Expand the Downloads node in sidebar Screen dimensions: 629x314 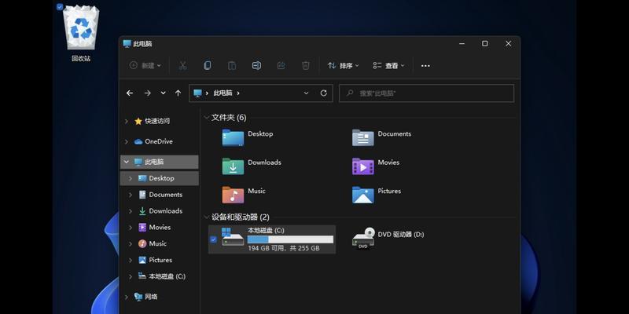[131, 211]
